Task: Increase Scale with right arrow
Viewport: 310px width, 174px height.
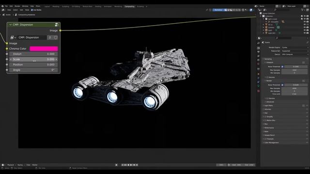Action: click(x=56, y=59)
